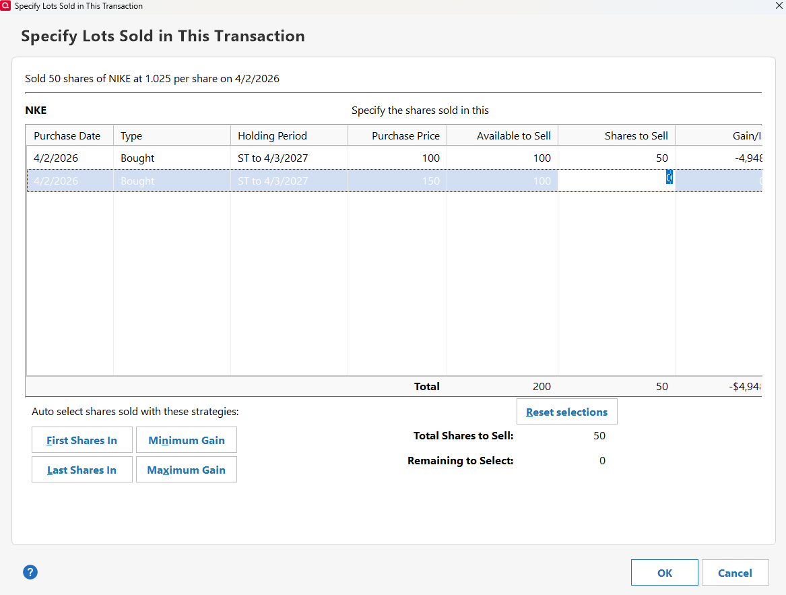This screenshot has width=786, height=595.
Task: Auto select using Last Shares In
Action: (81, 470)
